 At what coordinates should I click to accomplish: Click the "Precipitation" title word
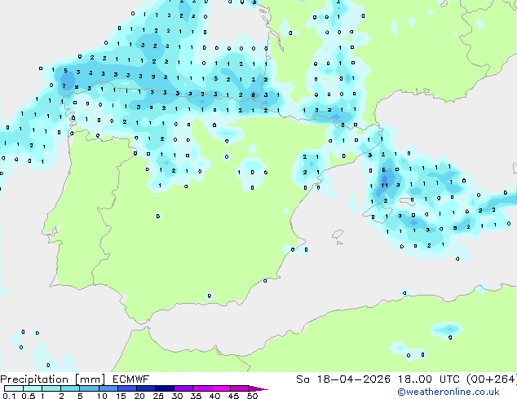(34, 379)
